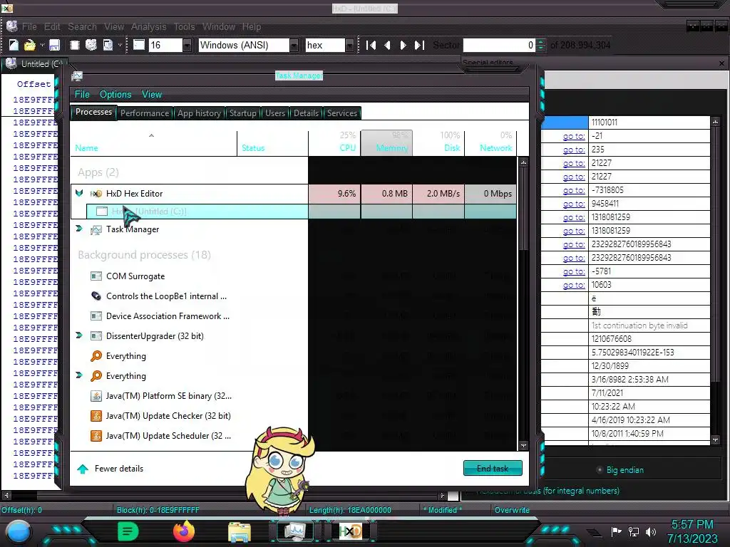Click the End task button
This screenshot has width=730, height=547.
click(x=493, y=469)
